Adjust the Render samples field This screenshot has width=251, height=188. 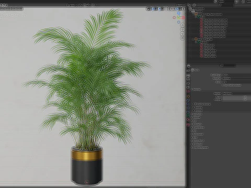click(x=236, y=97)
